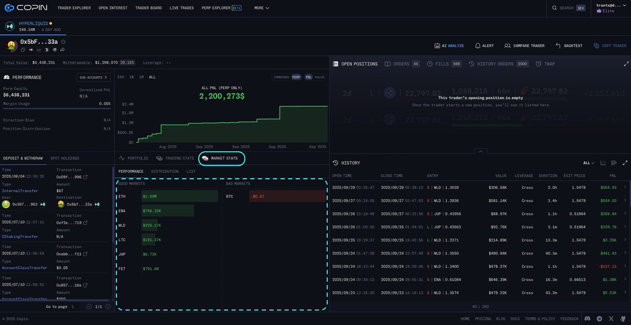Go to the previous deposit page arrow

tap(89, 307)
